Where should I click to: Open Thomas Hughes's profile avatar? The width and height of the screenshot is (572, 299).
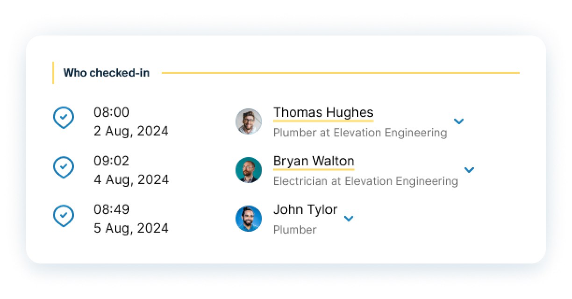[248, 121]
